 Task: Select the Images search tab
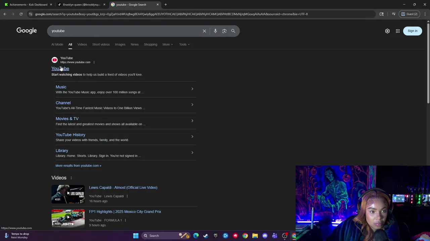(120, 45)
